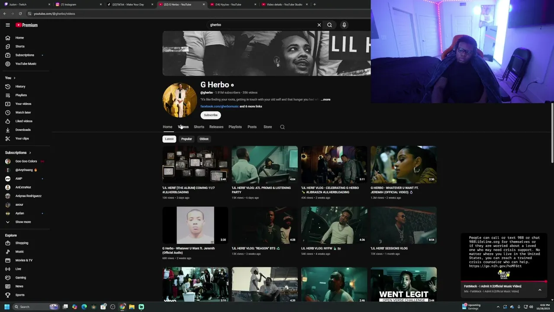
Task: Switch to the Store tab
Action: tap(267, 127)
